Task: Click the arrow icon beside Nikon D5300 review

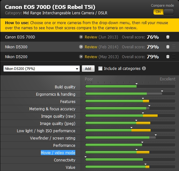Action: point(81,47)
